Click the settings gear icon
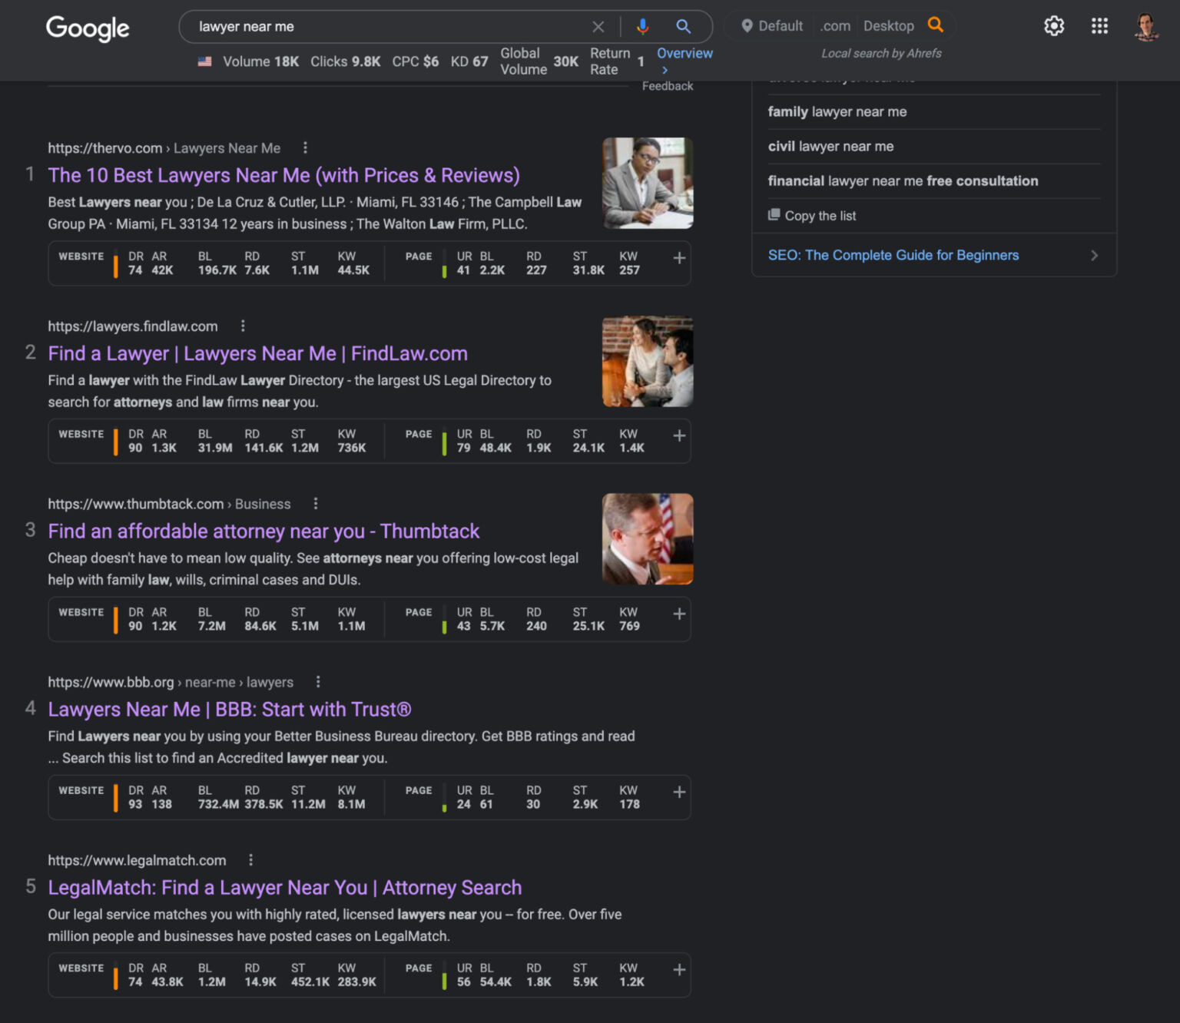This screenshot has width=1180, height=1023. coord(1054,25)
